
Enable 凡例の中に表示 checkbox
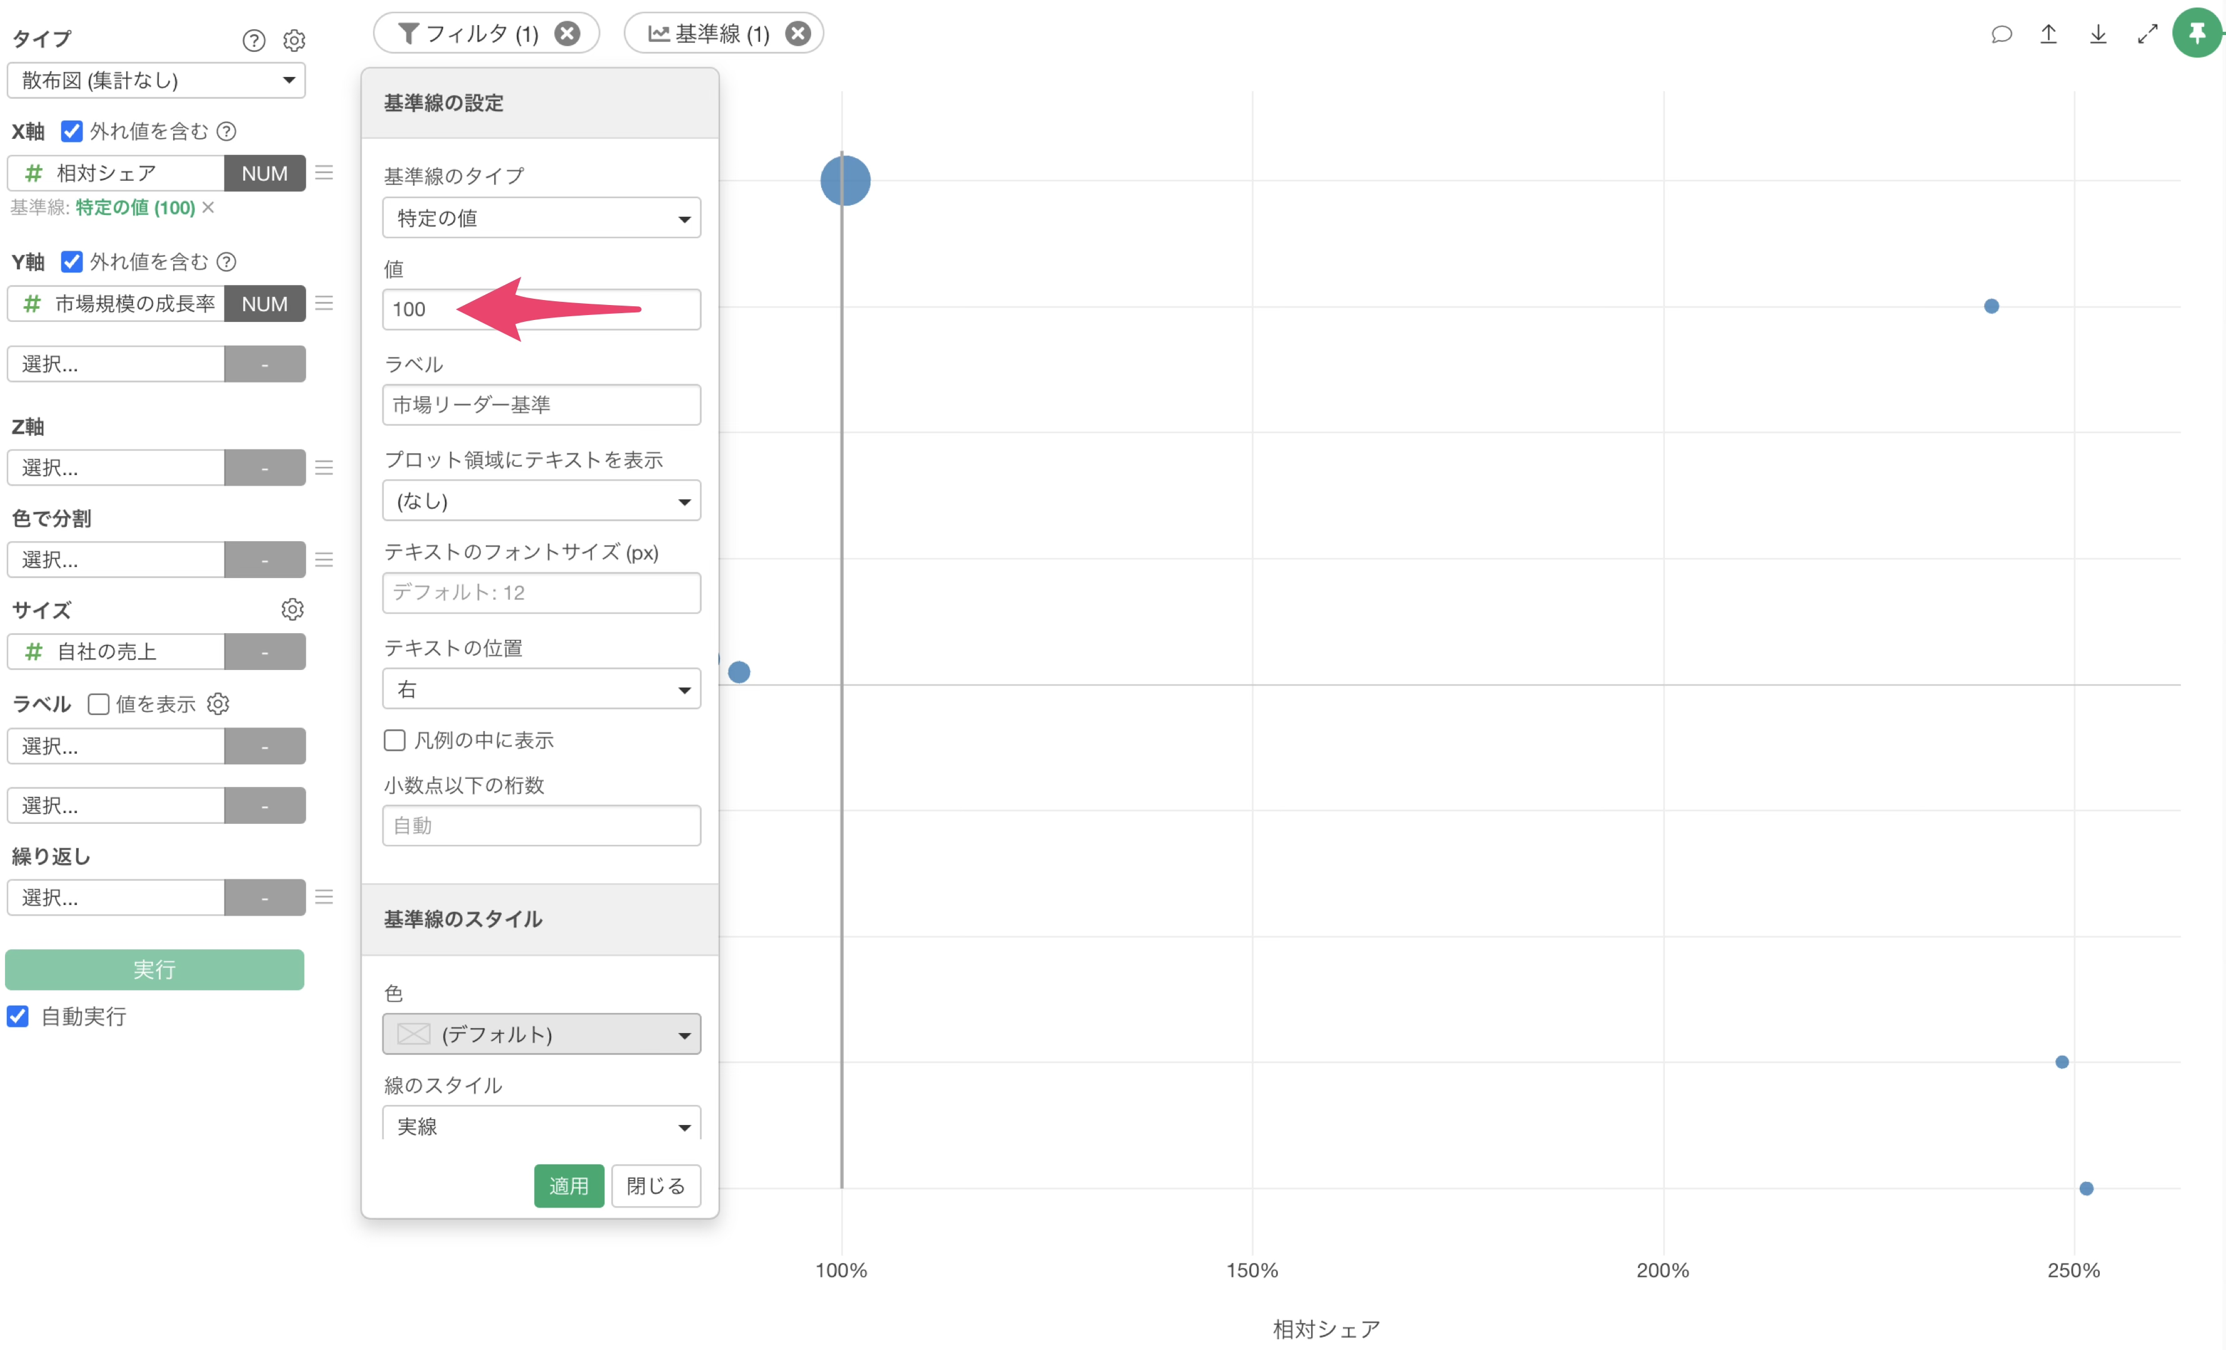[395, 740]
